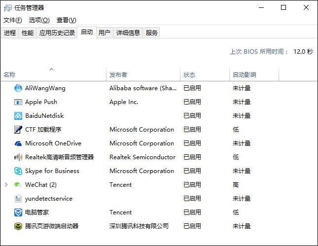Viewport: 318px width, 246px height.
Task: Click the Realtek speaker icon
Action: coord(18,157)
